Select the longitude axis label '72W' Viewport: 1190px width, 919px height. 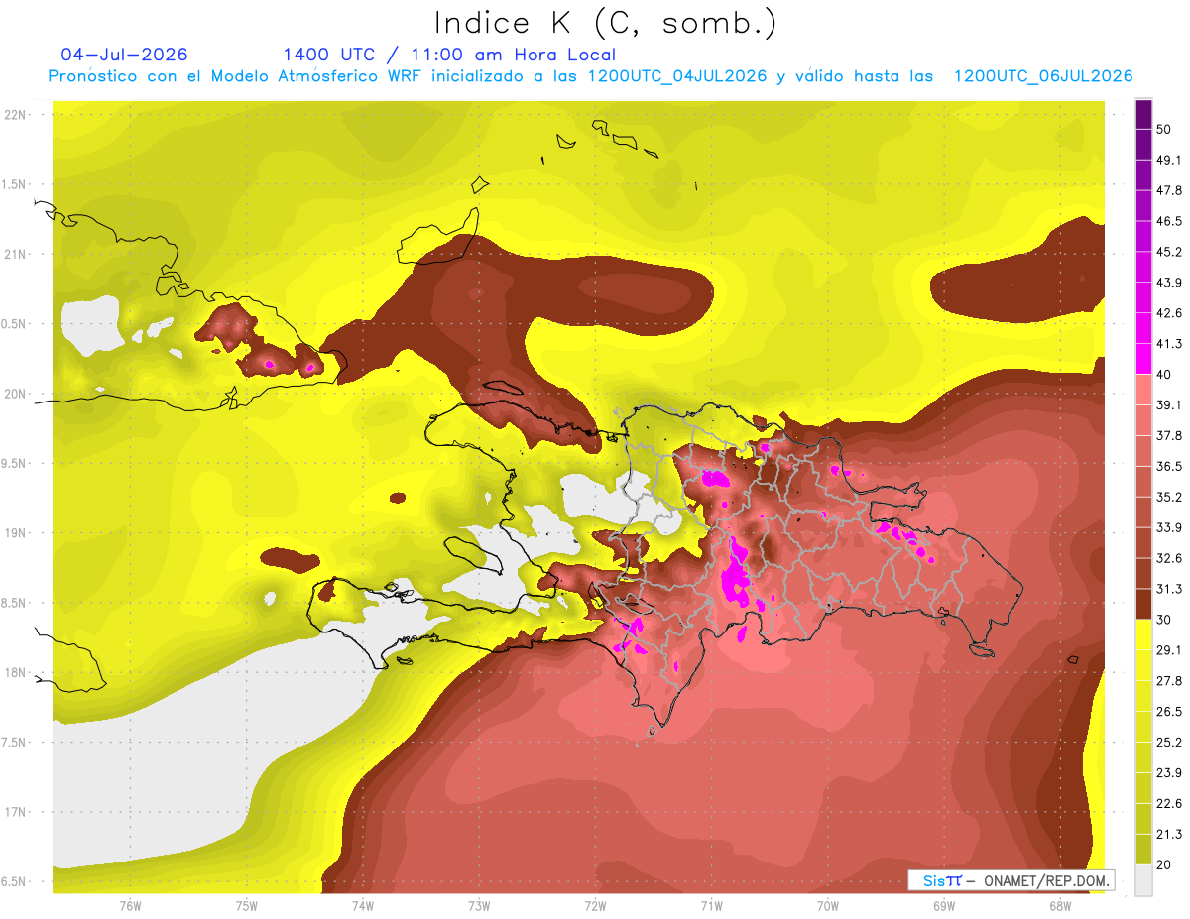[x=596, y=906]
